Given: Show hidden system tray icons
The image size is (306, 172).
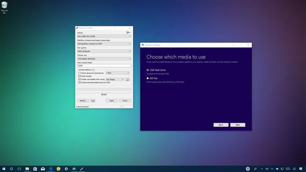Looking at the screenshot, I should click(x=262, y=169).
